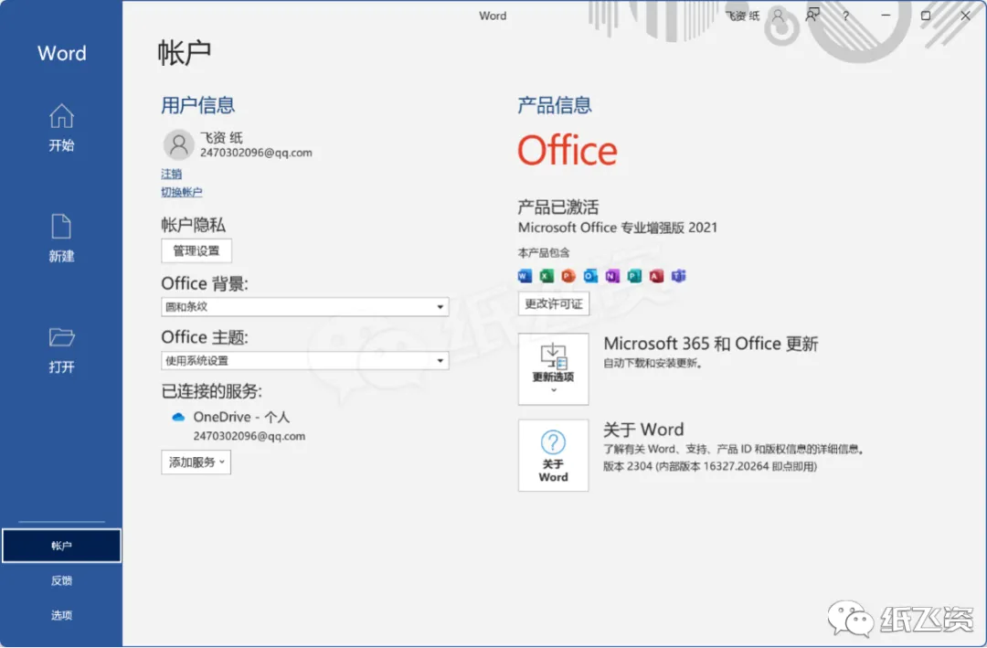The height and width of the screenshot is (648, 987).
Task: Select the 帐户 tab in sidebar
Action: pos(61,546)
